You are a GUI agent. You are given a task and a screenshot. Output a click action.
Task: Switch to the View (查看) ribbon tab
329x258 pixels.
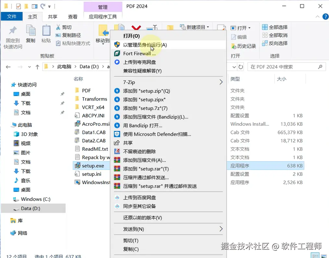[x=73, y=17]
